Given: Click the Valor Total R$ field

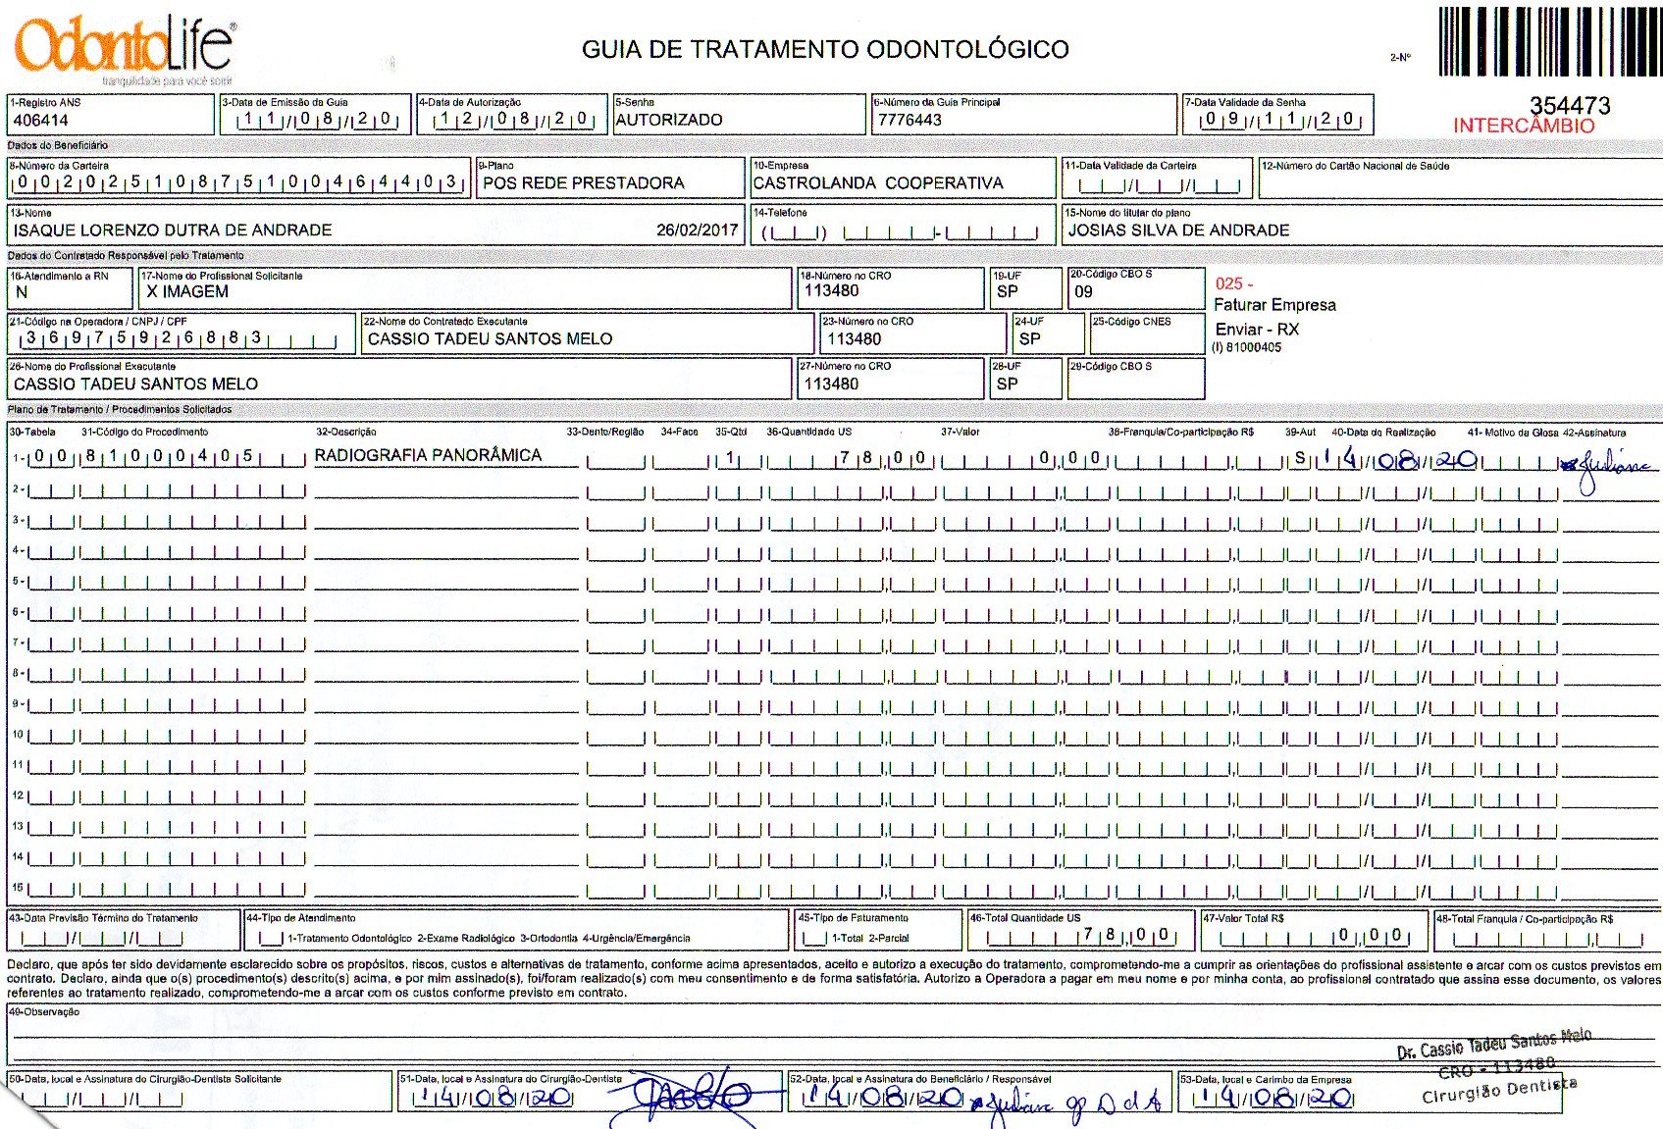Looking at the screenshot, I should tap(1315, 931).
